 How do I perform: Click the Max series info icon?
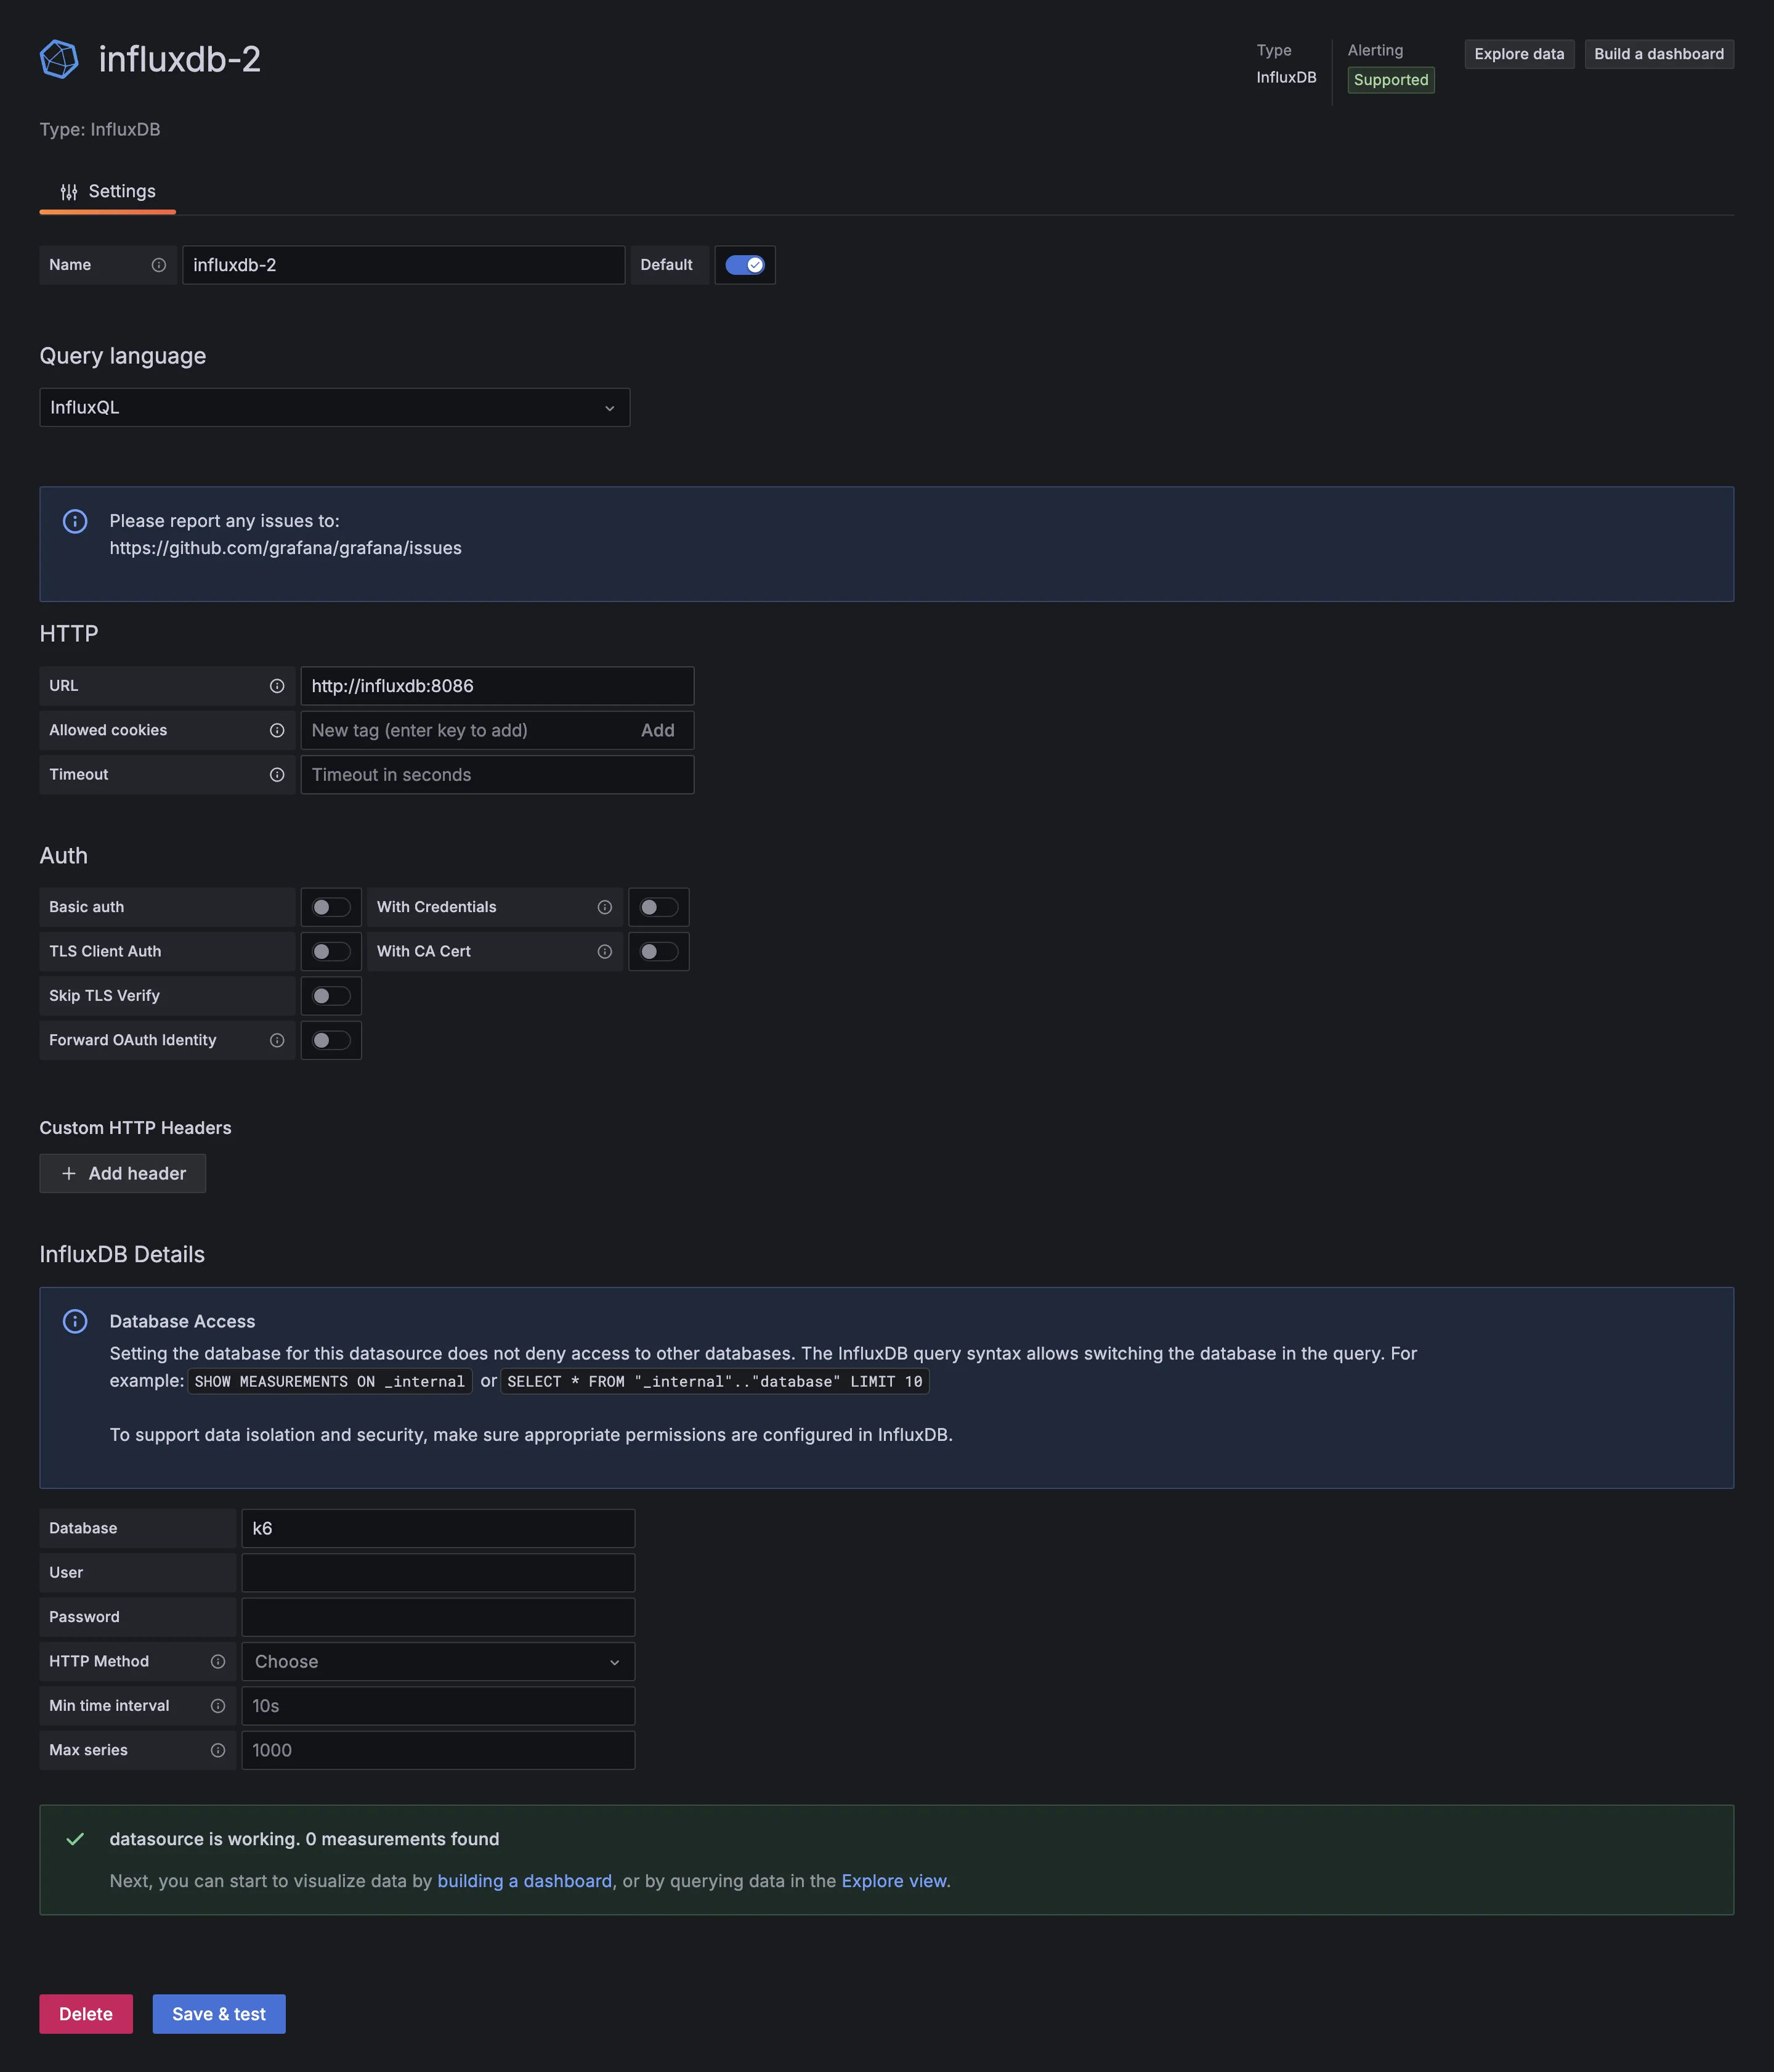[x=218, y=1750]
